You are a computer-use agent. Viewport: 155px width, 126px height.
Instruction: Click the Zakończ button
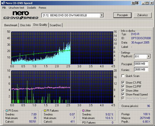pyautogui.click(x=142, y=15)
